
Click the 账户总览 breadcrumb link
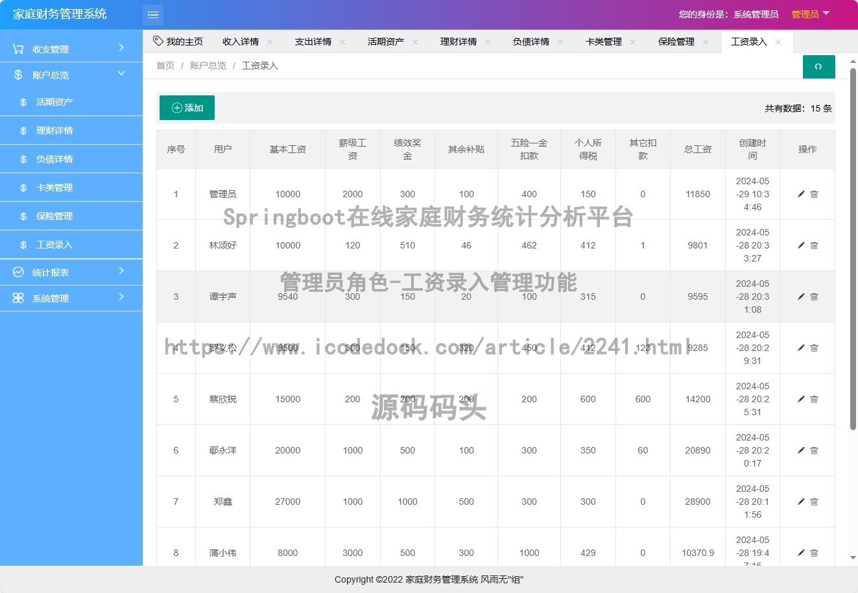pyautogui.click(x=208, y=66)
